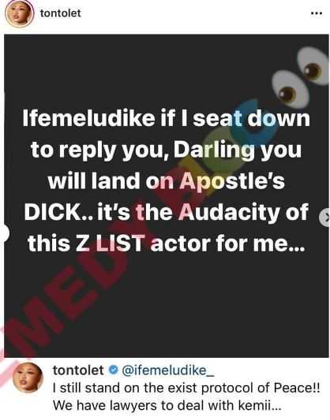The image size is (330, 420).
Task: Open the three-dot more options menu
Action: click(316, 13)
